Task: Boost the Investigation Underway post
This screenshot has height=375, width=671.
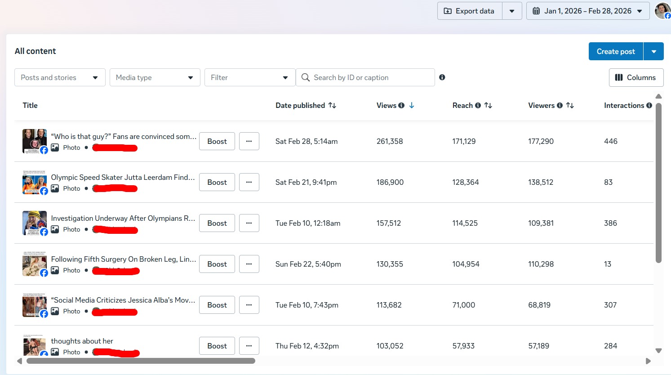Action: [217, 223]
